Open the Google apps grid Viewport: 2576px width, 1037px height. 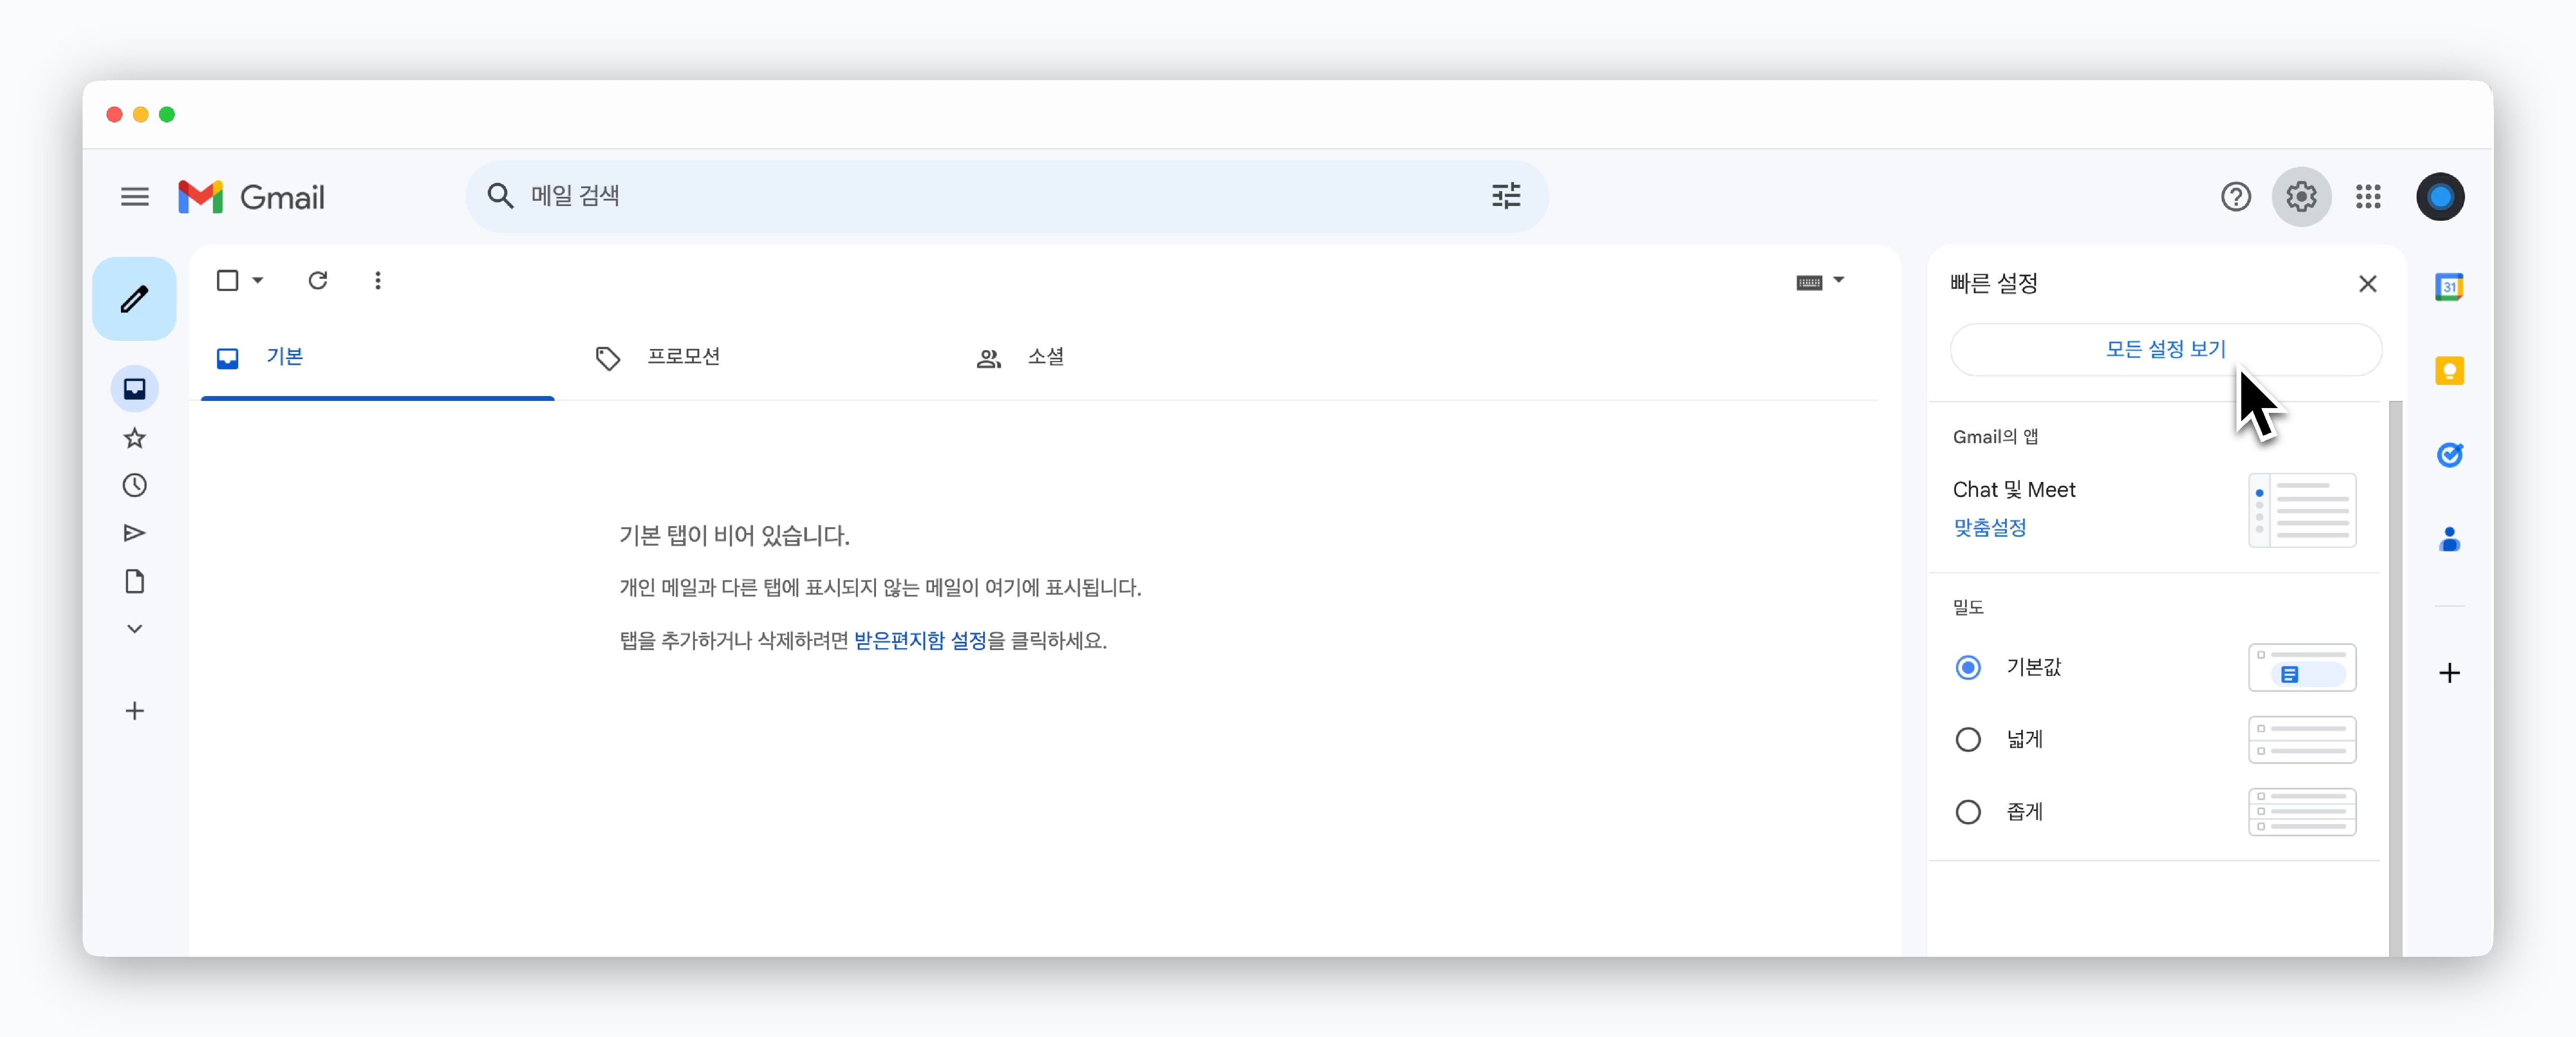tap(2367, 197)
